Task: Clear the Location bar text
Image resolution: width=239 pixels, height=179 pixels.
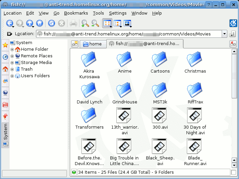Action: tap(9, 34)
